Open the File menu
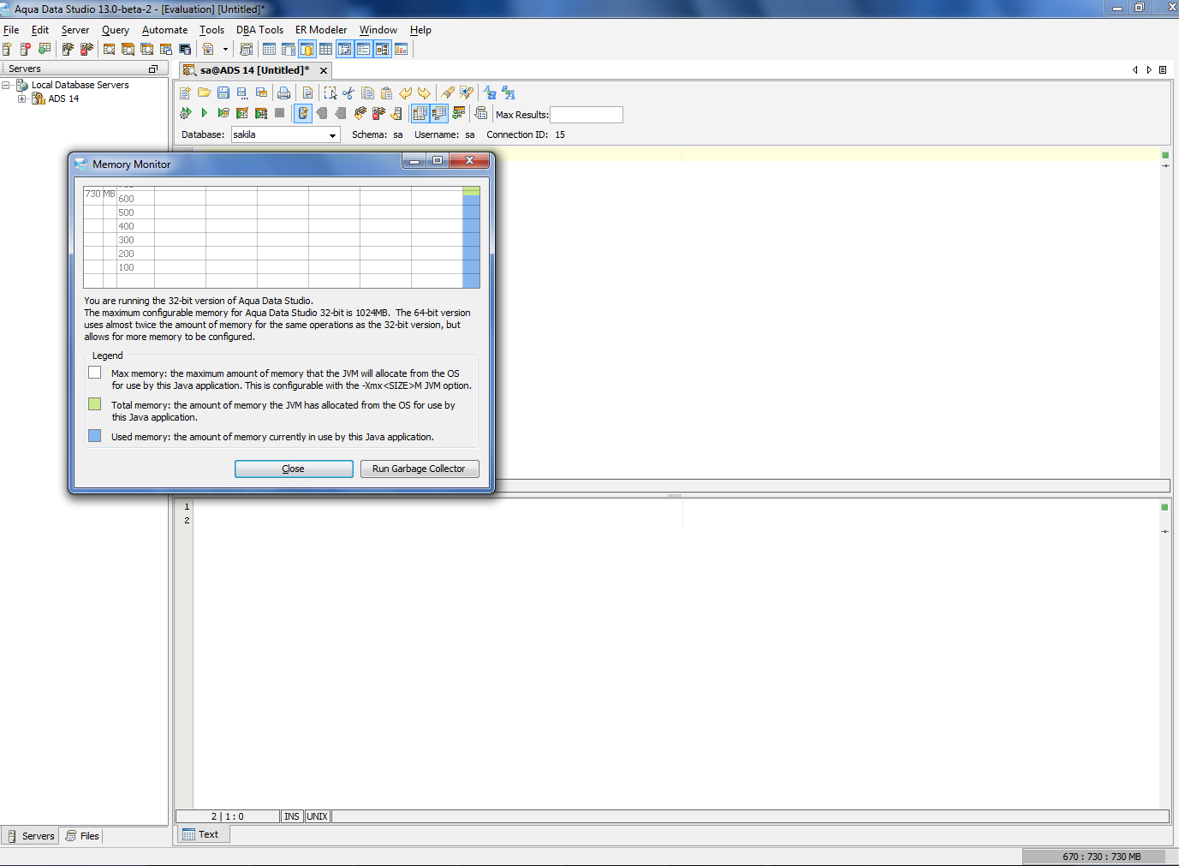Image resolution: width=1179 pixels, height=866 pixels. (11, 30)
